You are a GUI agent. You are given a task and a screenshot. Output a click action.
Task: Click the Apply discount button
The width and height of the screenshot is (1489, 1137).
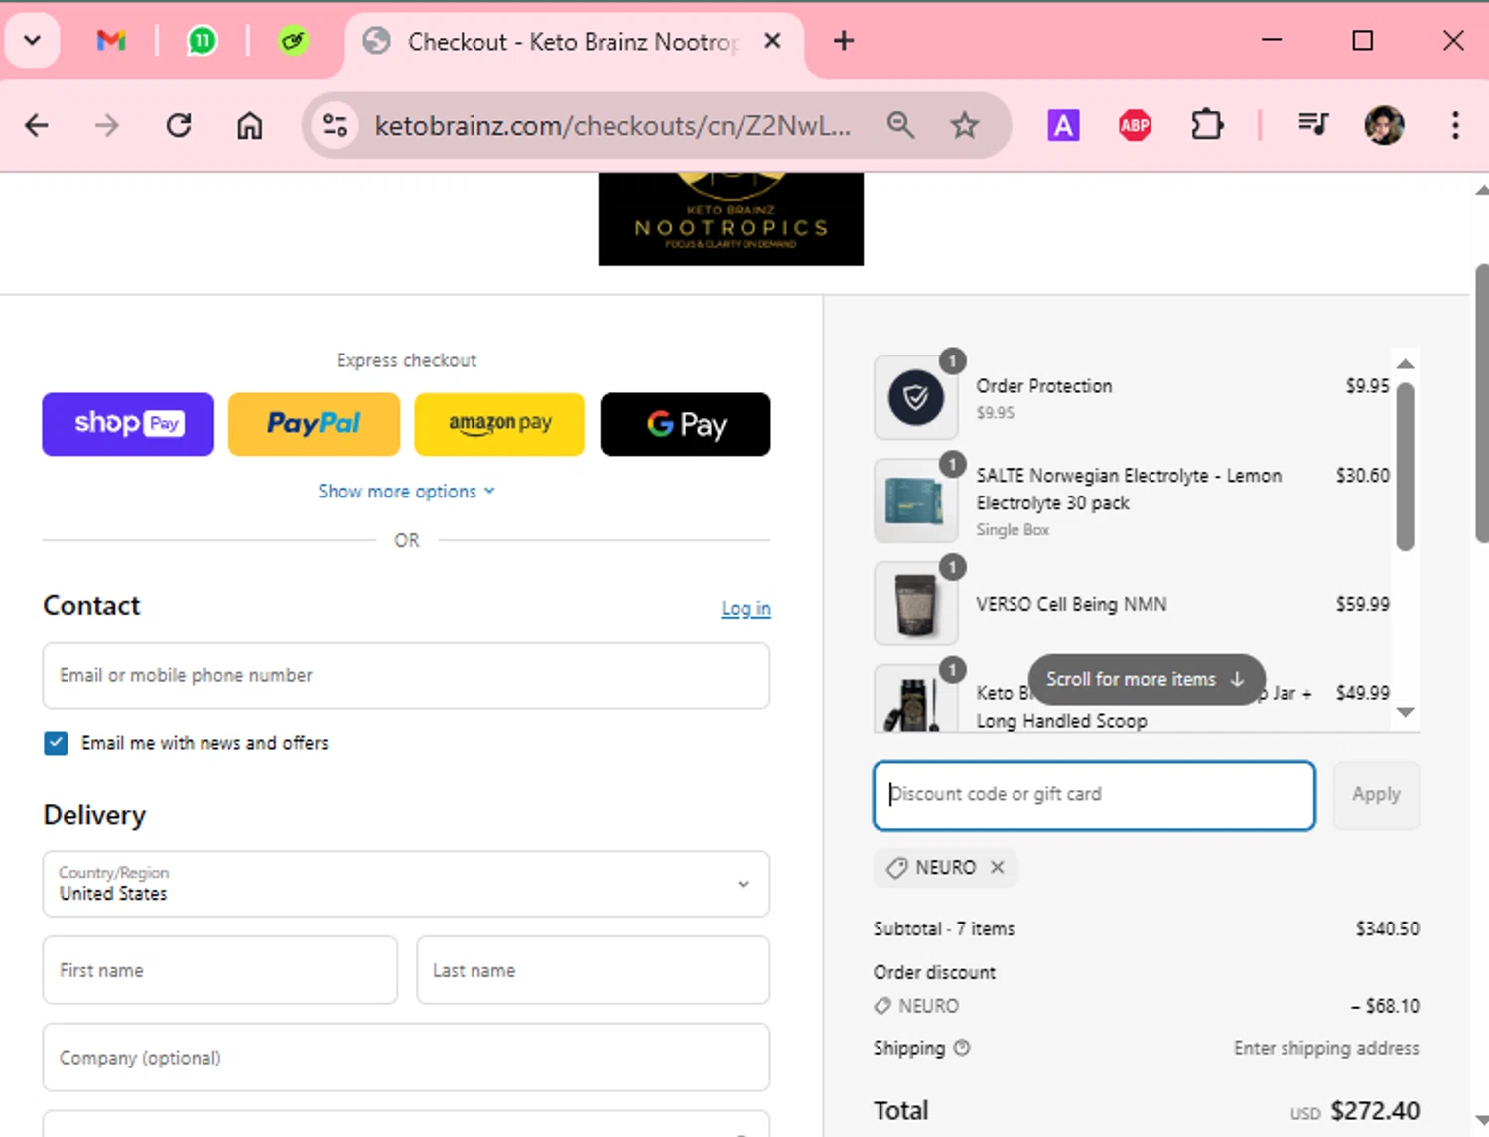tap(1376, 795)
